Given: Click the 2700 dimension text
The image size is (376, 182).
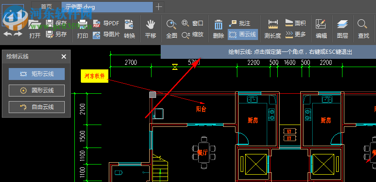Looking at the screenshot, I should pos(131,63).
